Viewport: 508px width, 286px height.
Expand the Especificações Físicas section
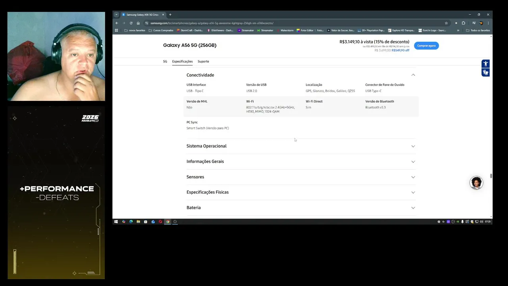pos(301,192)
